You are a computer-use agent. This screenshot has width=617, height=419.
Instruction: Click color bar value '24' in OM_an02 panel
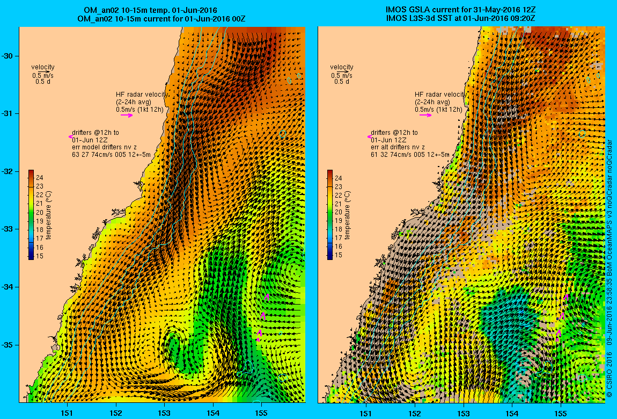(x=39, y=178)
